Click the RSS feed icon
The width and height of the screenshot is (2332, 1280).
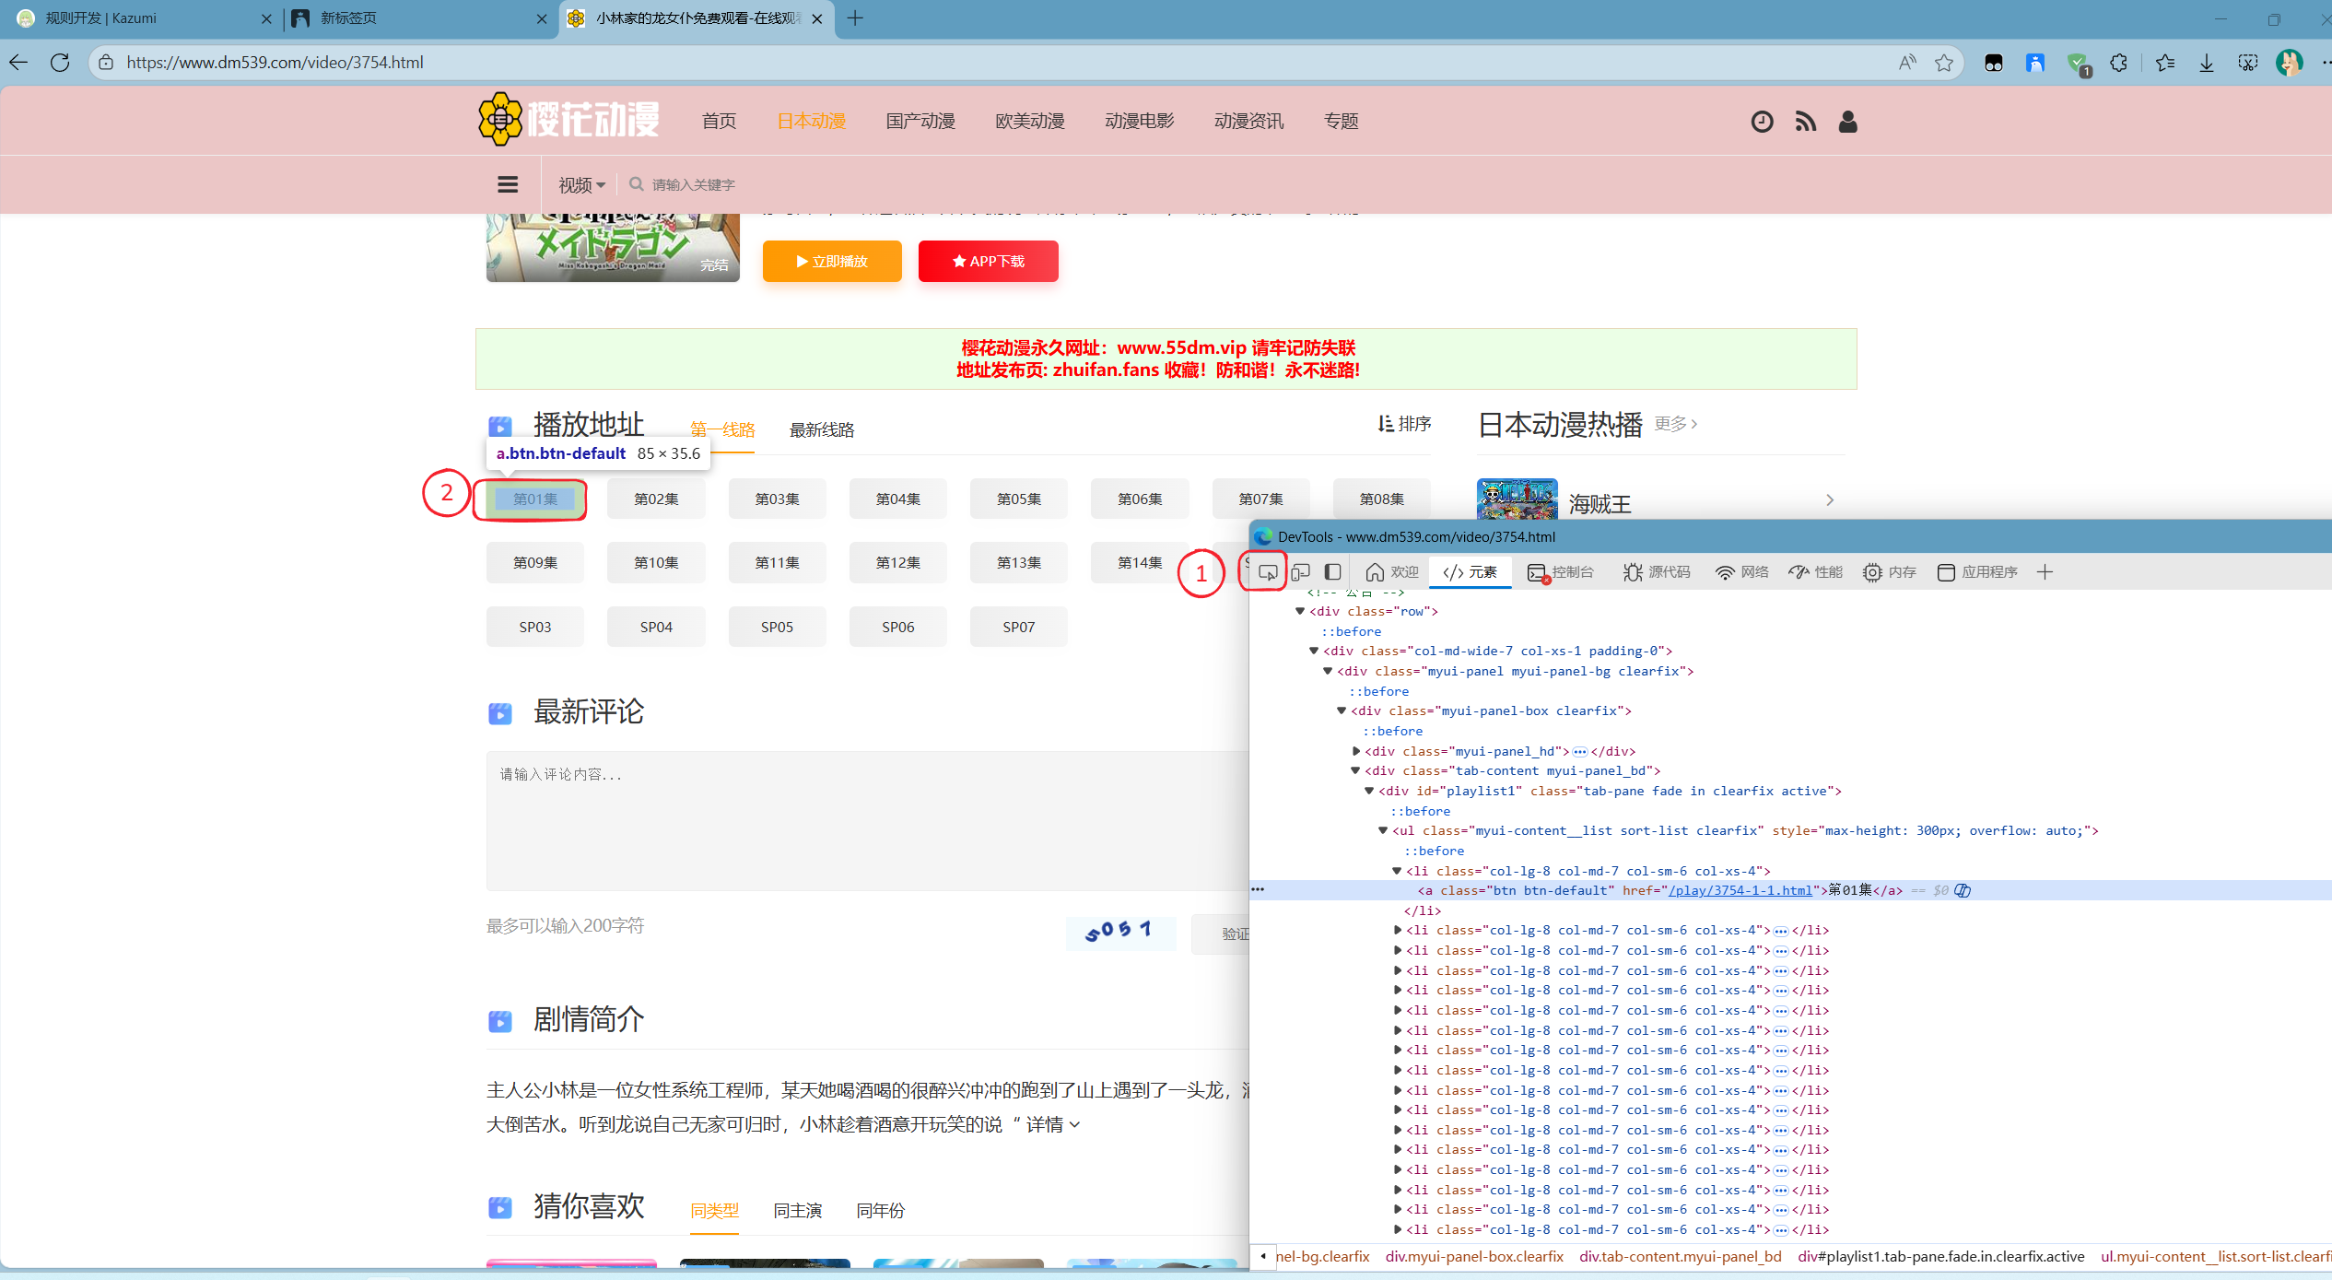(1805, 122)
